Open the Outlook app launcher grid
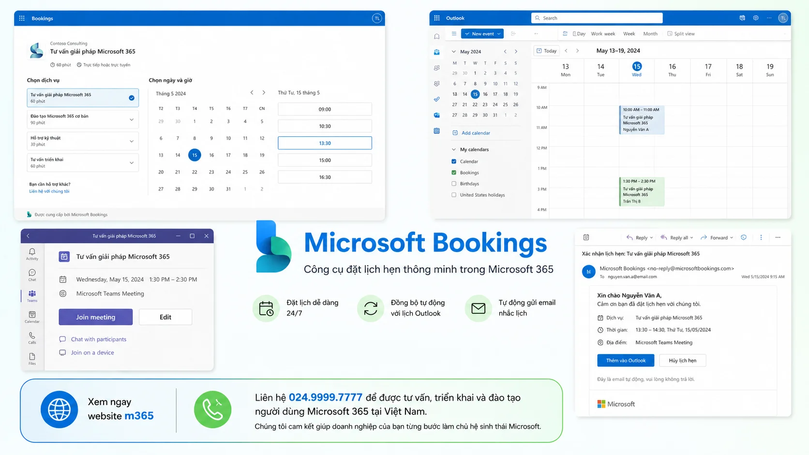 coord(437,18)
